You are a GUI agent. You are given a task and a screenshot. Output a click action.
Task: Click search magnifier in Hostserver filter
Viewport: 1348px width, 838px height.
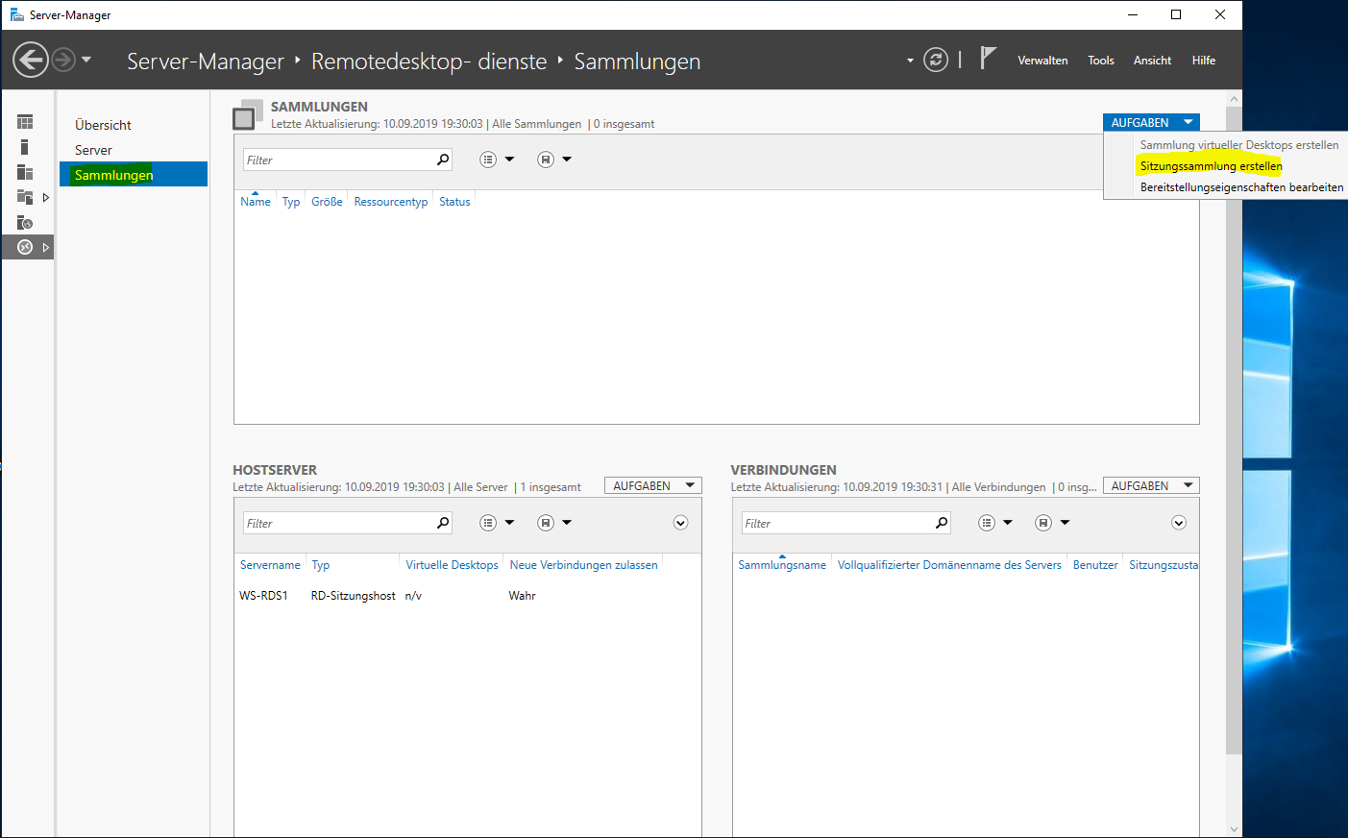(443, 523)
